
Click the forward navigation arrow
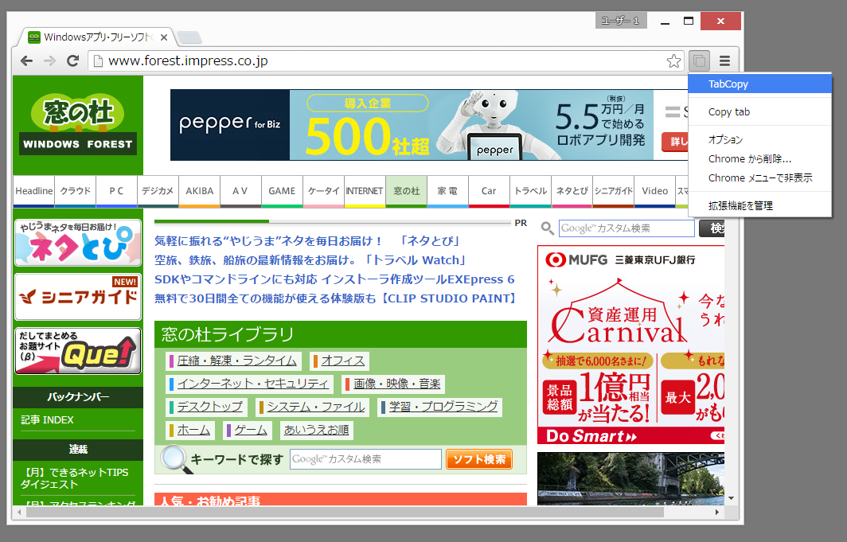click(49, 60)
